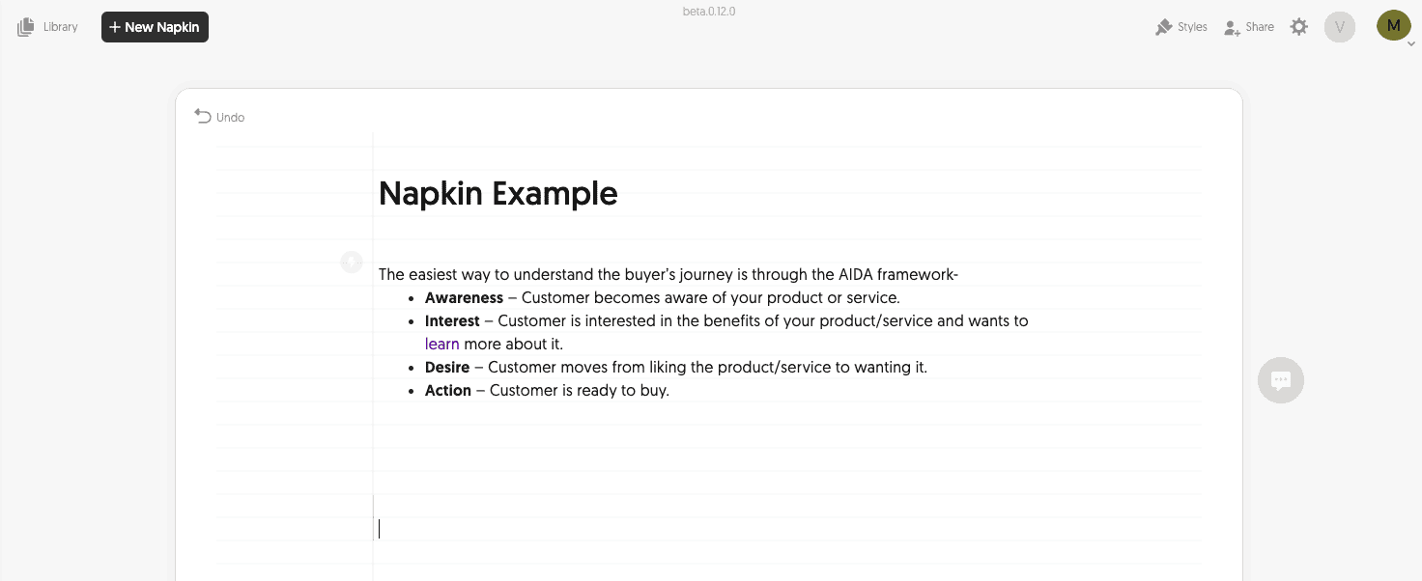
Task: Click the Napkin Example heading
Action: 498,193
